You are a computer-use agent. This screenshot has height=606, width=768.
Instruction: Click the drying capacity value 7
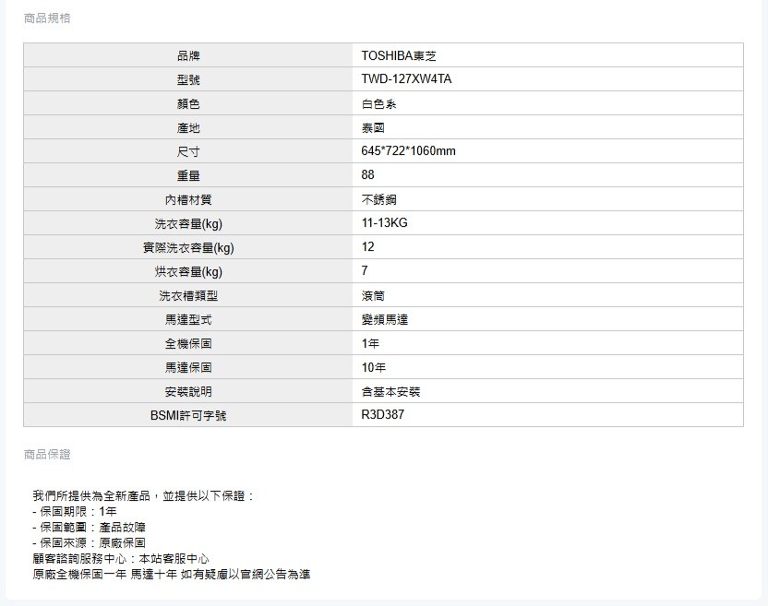pyautogui.click(x=365, y=270)
